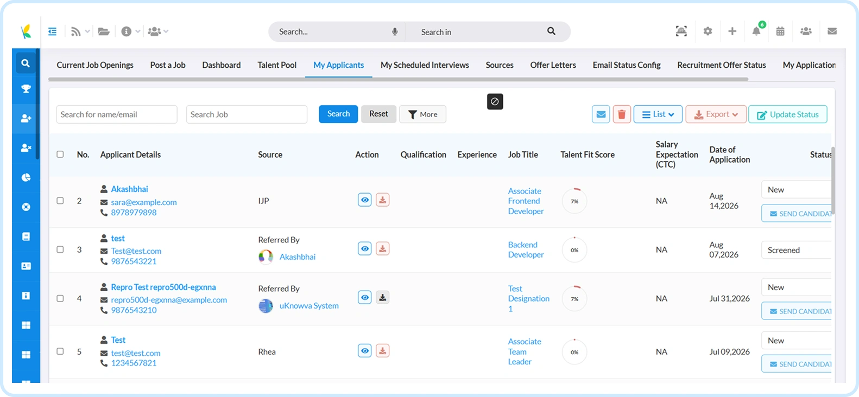
Task: Open the people icon beside the calendar icon
Action: click(x=806, y=31)
